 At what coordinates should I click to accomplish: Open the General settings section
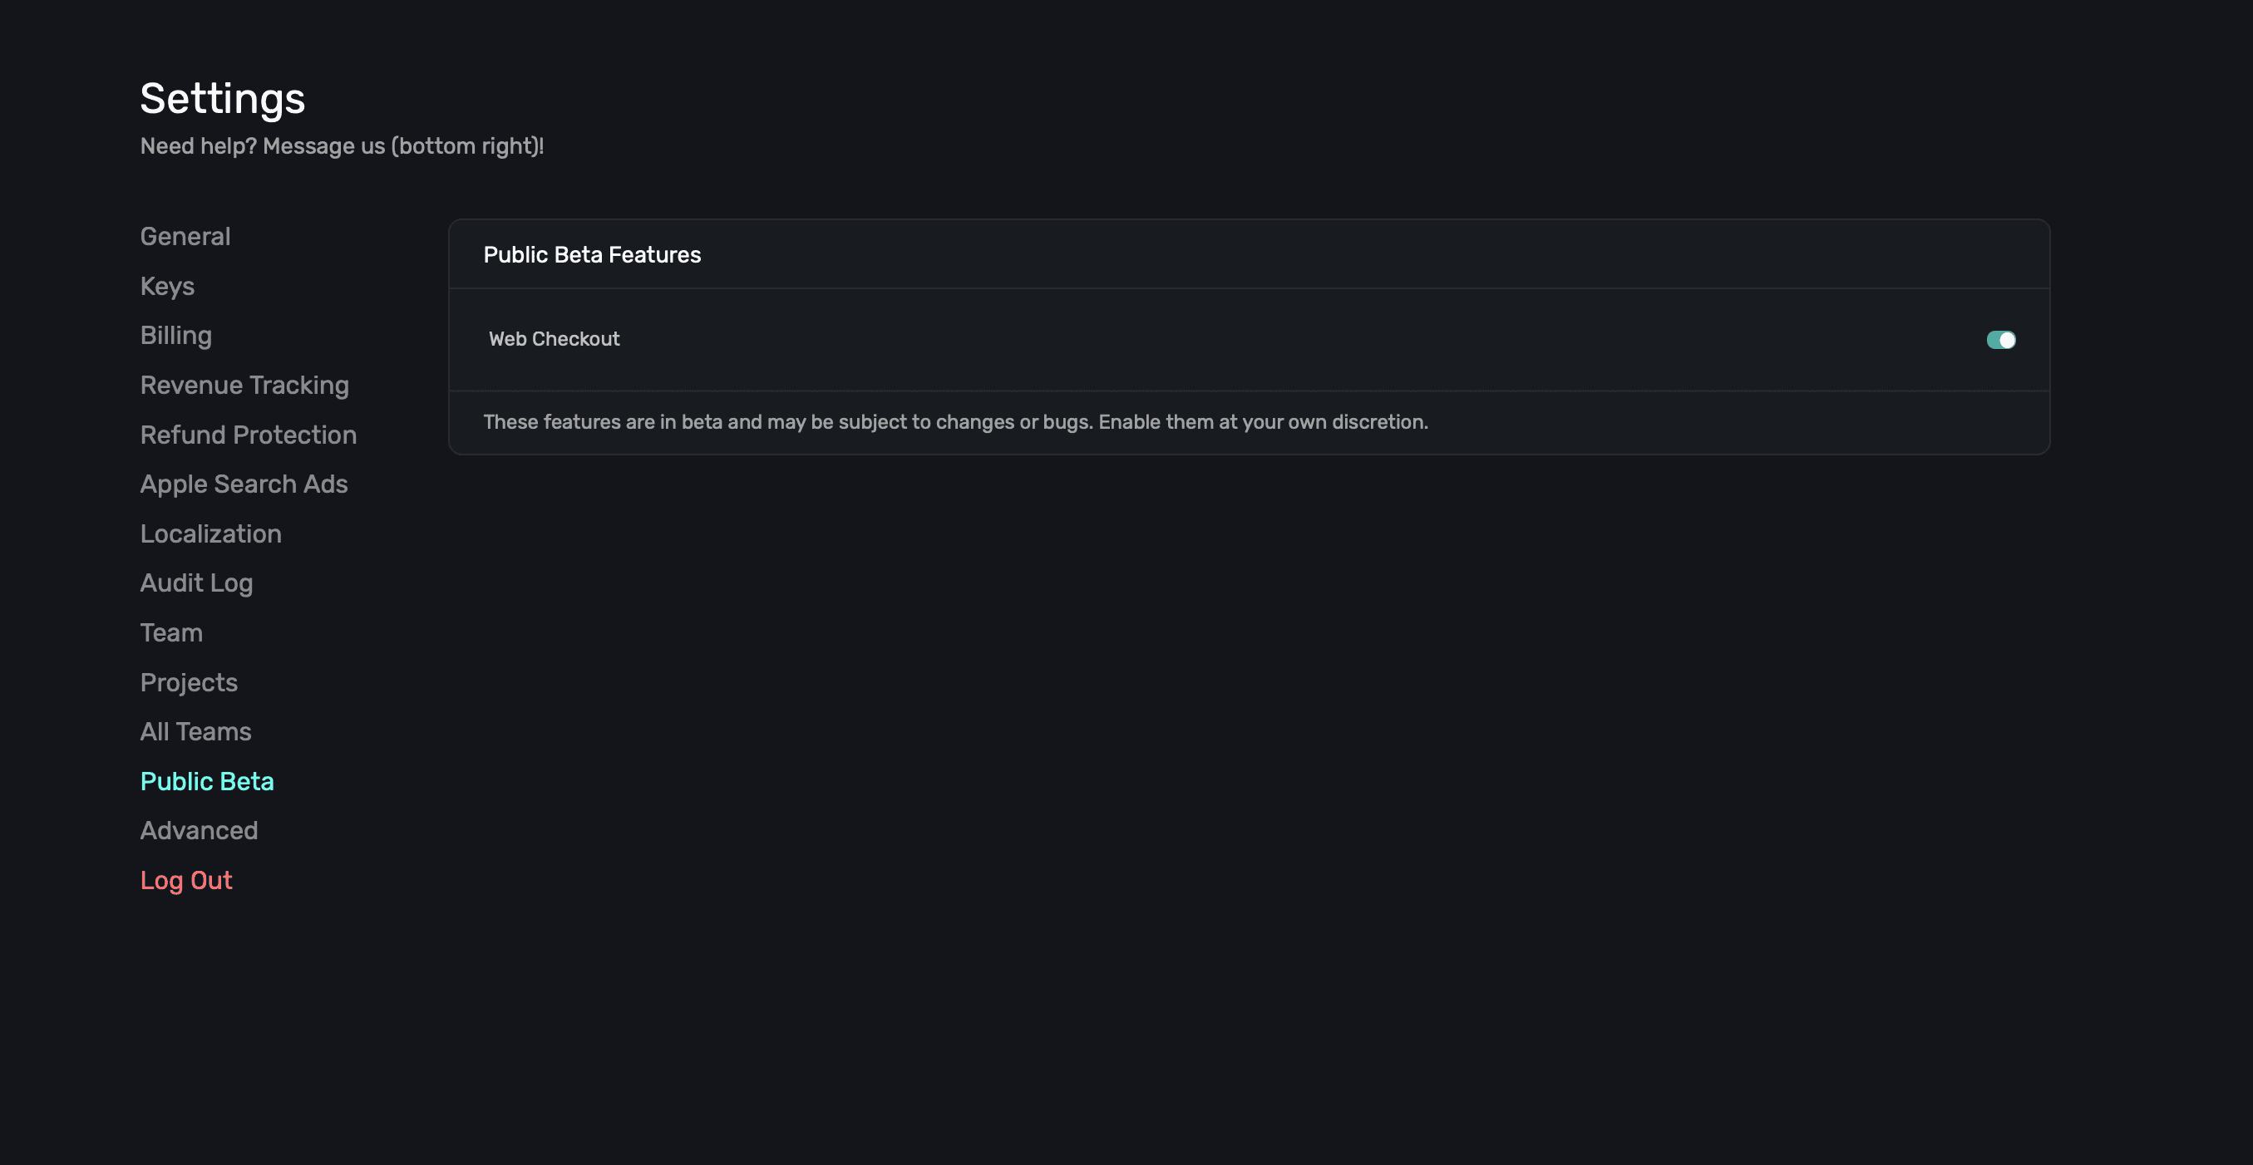(185, 237)
